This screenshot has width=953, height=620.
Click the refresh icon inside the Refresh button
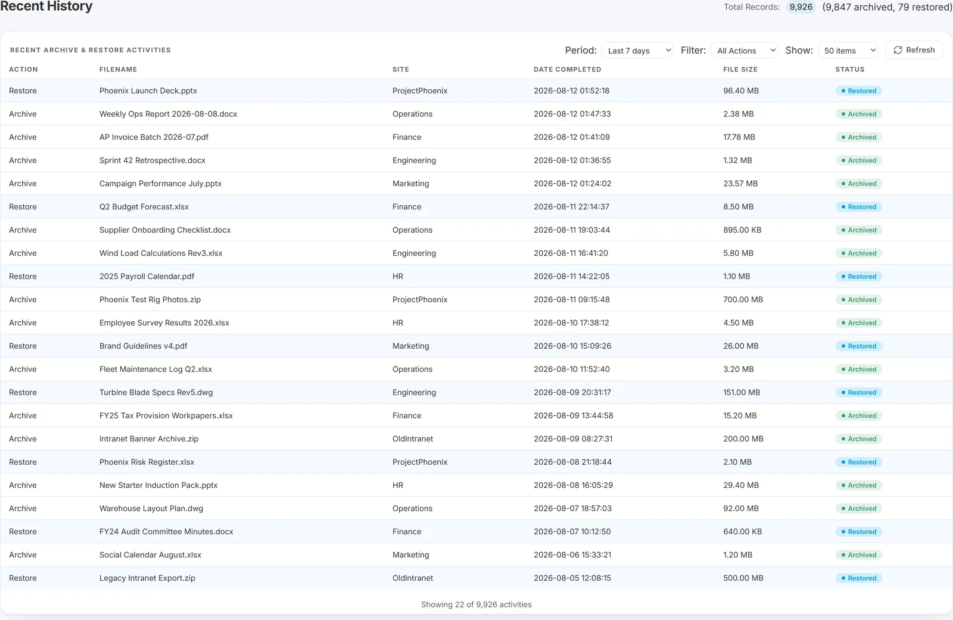[x=898, y=50]
